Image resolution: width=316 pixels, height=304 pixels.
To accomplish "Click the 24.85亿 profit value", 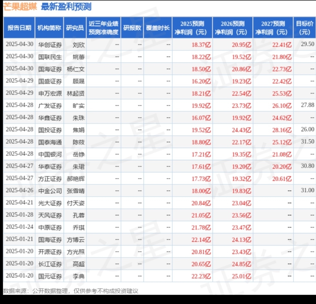I will (242, 264).
